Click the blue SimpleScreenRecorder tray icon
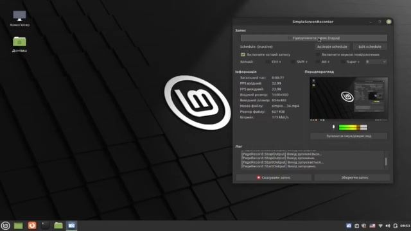The height and width of the screenshot is (231, 411). point(349,226)
